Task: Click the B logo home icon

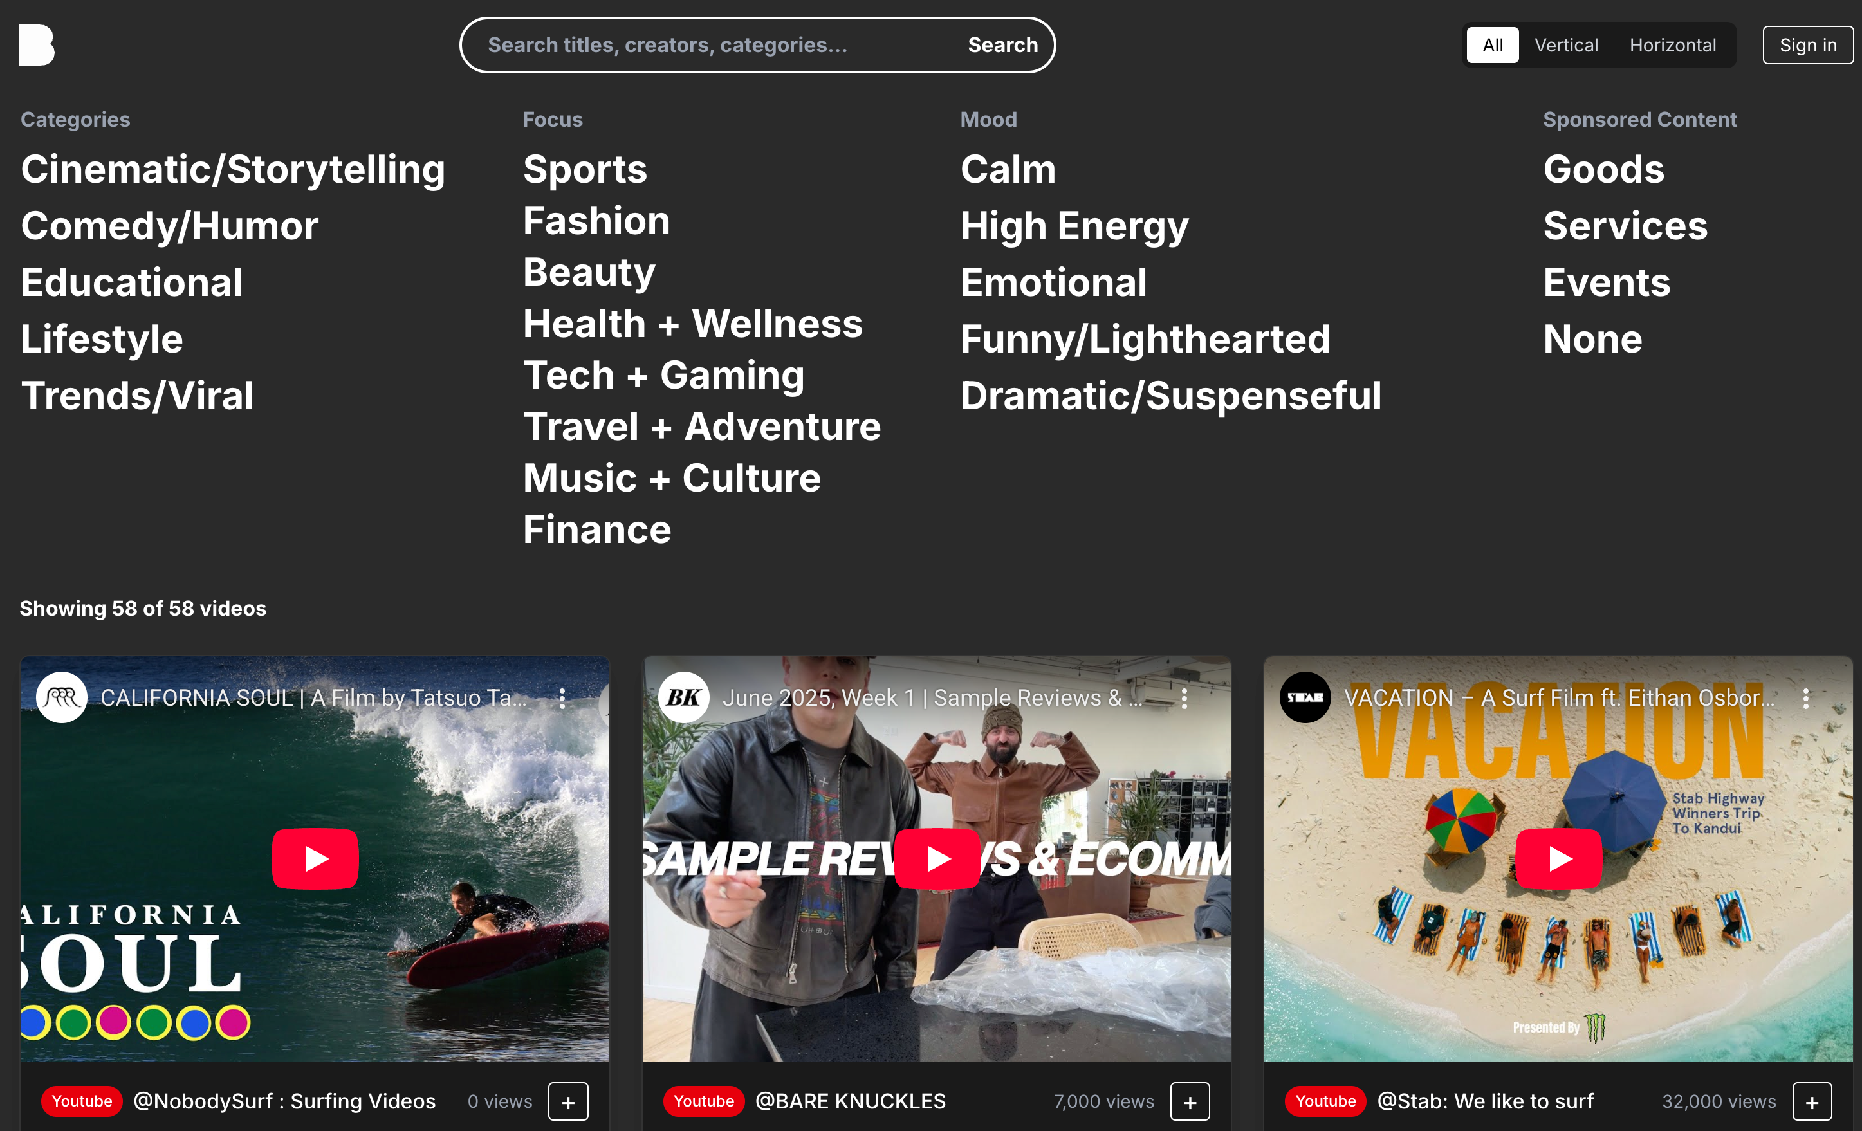Action: [36, 45]
